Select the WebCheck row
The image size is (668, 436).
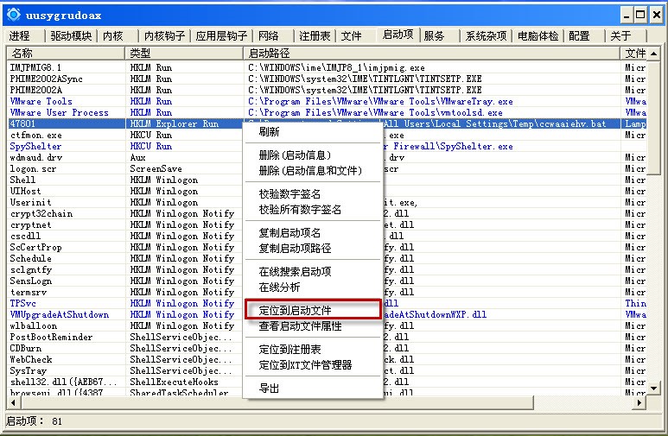tap(328, 360)
